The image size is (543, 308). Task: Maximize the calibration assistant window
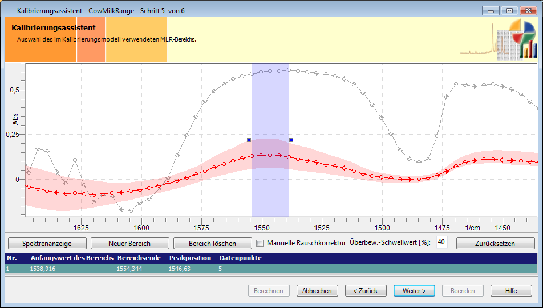point(509,10)
